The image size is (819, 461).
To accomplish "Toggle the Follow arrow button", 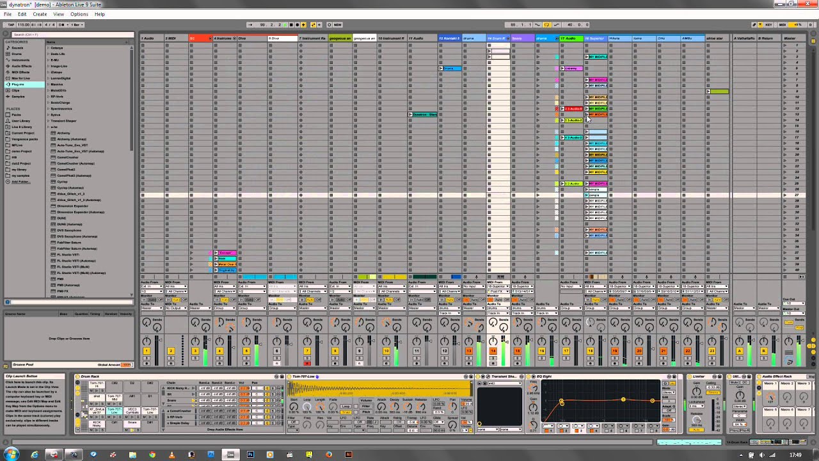I will click(250, 25).
